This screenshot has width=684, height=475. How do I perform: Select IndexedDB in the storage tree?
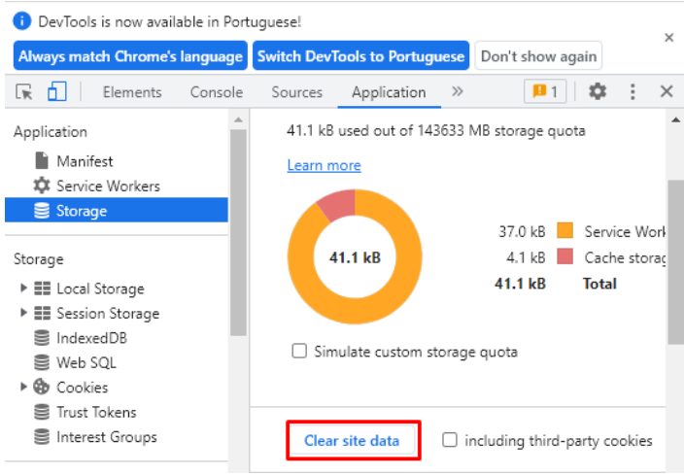[117, 338]
